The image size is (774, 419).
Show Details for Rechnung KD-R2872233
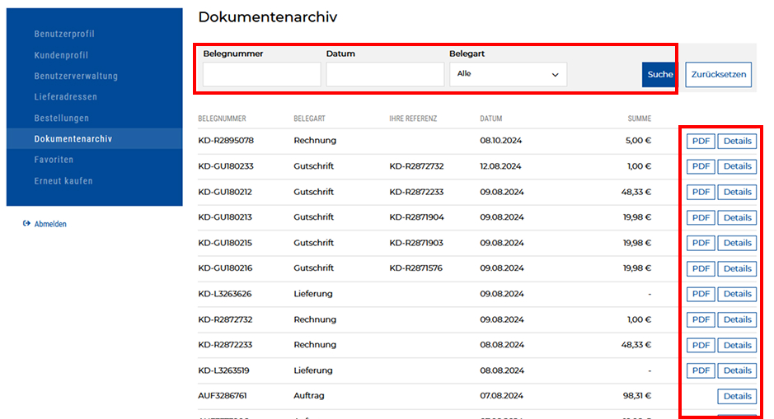[x=737, y=345]
